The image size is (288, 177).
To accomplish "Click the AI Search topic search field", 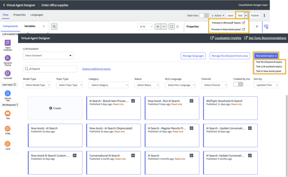I will coord(50,69).
